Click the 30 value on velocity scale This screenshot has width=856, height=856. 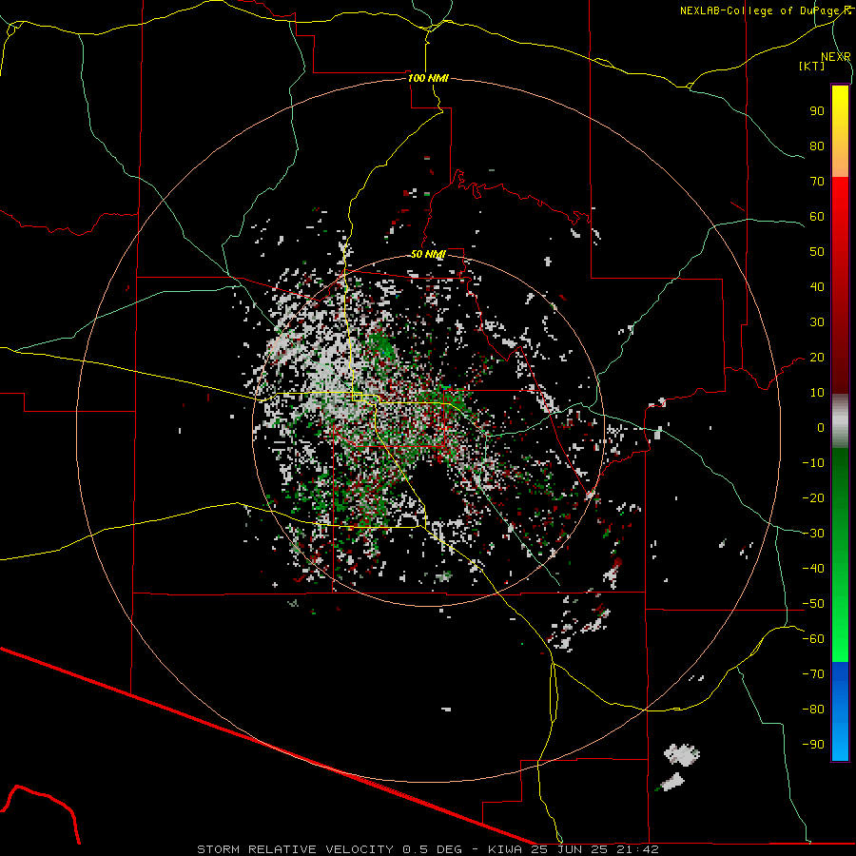[x=817, y=322]
